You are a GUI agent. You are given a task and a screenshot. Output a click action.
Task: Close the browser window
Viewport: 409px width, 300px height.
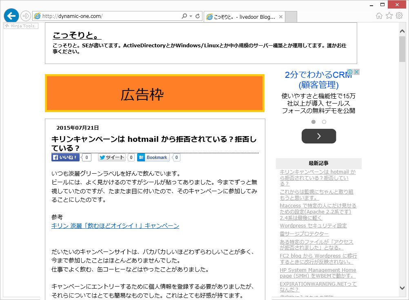click(x=397, y=5)
